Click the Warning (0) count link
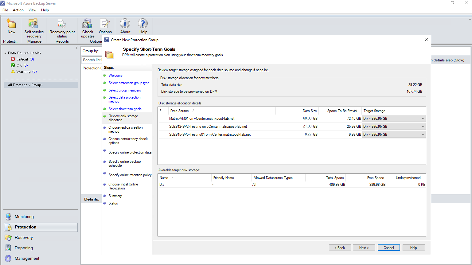This screenshot has width=472, height=265. point(34,72)
